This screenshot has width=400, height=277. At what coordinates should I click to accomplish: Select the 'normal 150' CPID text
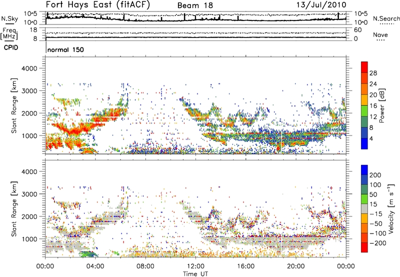point(65,49)
